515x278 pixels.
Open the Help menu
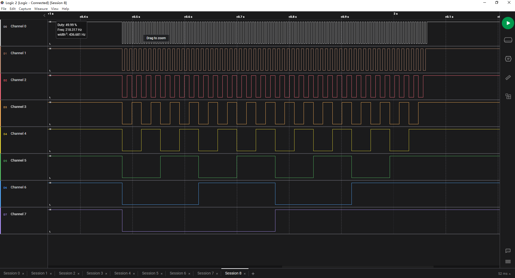click(65, 9)
